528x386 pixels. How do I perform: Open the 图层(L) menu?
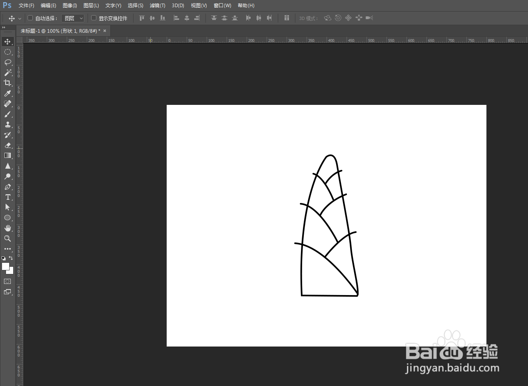click(x=91, y=6)
